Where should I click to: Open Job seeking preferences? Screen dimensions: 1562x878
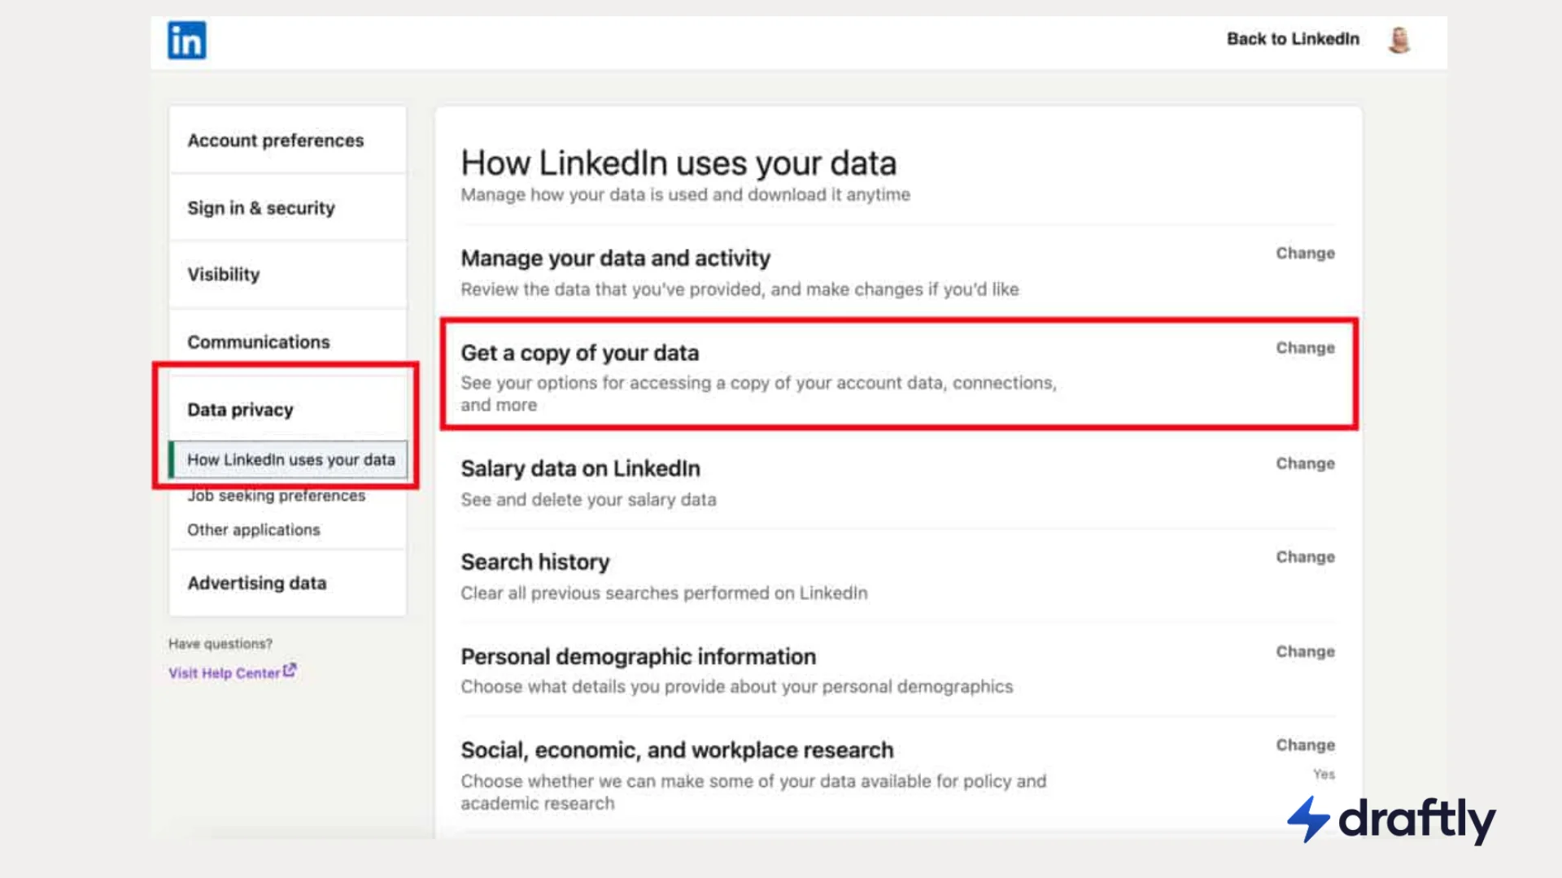[x=276, y=495]
